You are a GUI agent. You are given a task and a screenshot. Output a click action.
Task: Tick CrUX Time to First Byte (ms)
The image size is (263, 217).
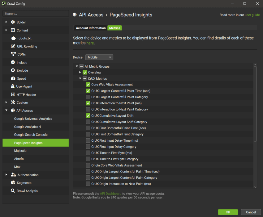pyautogui.click(x=88, y=153)
